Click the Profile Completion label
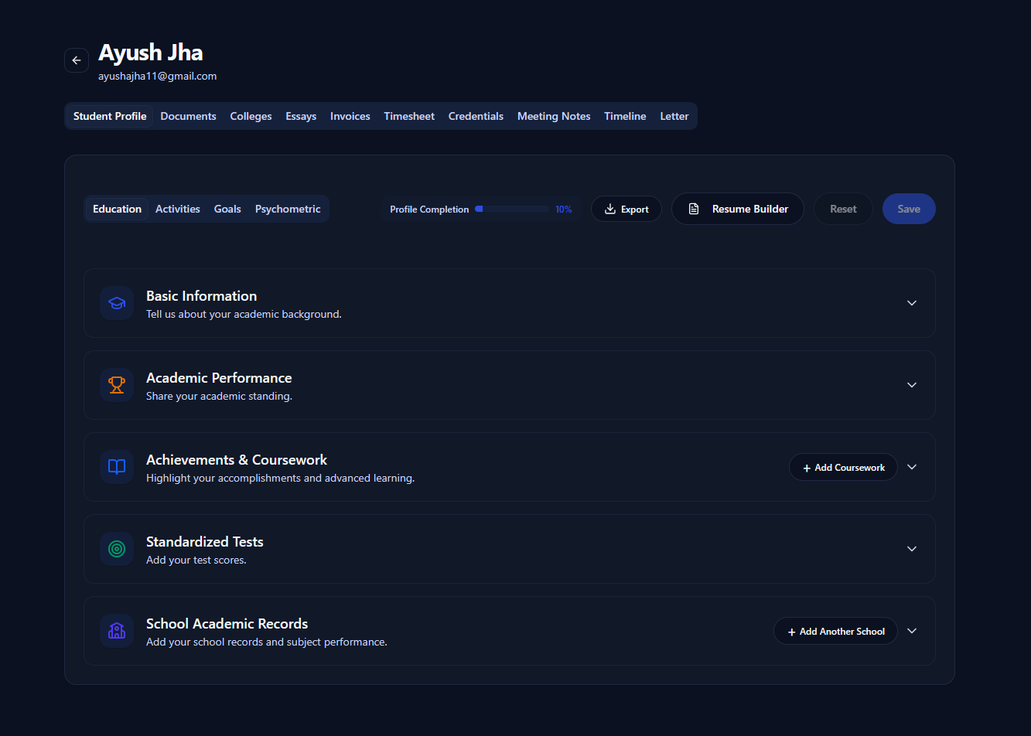 429,210
